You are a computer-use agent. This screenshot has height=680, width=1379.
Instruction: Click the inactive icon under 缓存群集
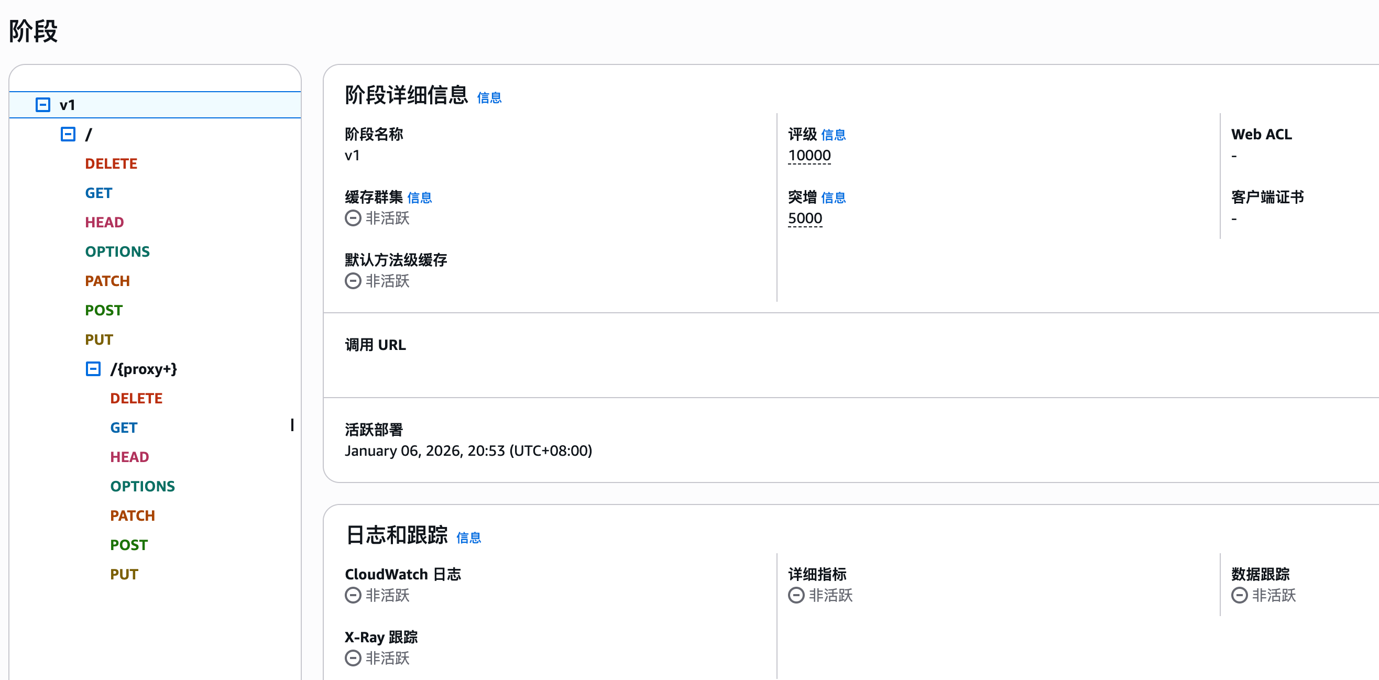coord(353,218)
